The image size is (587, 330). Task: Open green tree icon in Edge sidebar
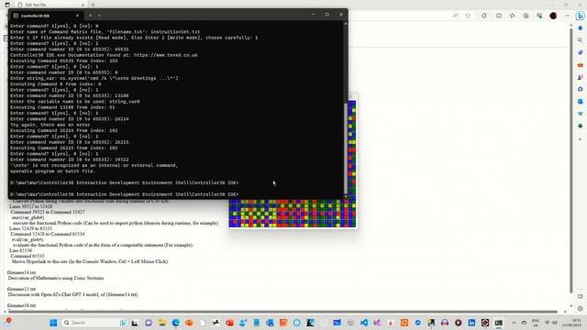click(x=581, y=126)
